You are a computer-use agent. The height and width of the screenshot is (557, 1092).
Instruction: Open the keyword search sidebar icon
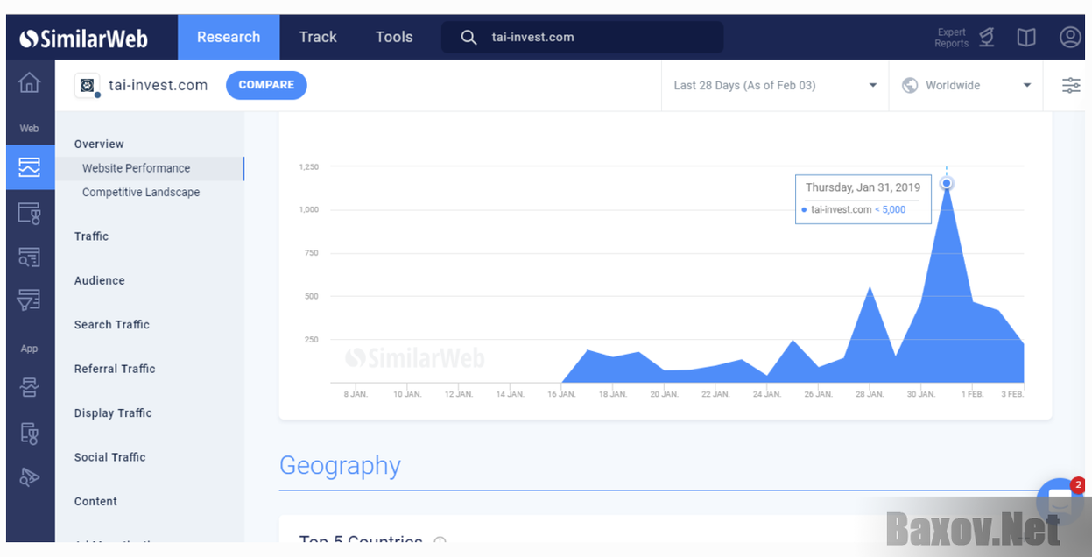click(x=30, y=257)
